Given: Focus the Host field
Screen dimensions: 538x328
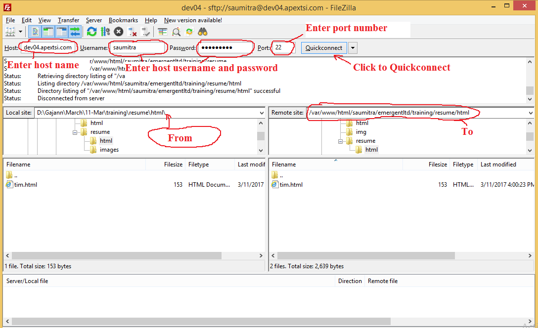Looking at the screenshot, I should click(x=47, y=47).
